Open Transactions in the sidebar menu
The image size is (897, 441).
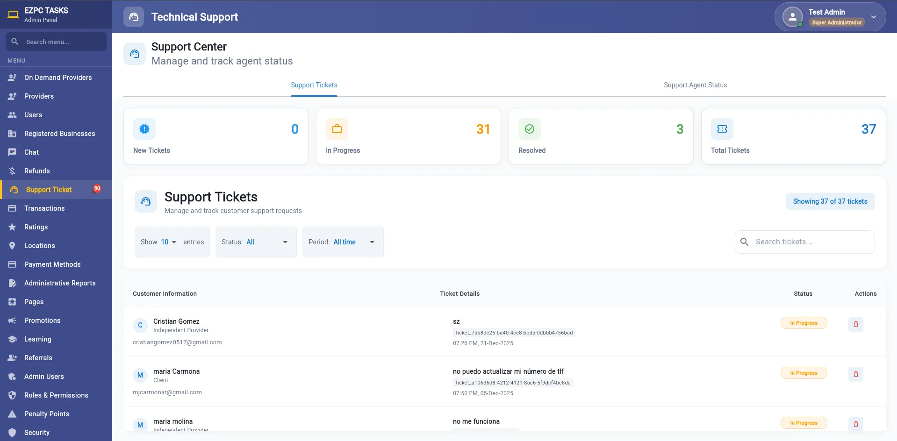(x=56, y=208)
